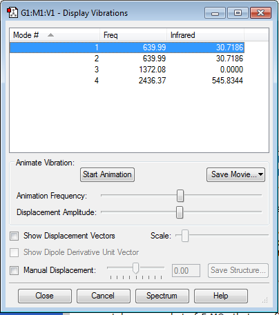Check the Manual Displacement checkbox
Viewport: 279px width, 315px height.
pyautogui.click(x=14, y=270)
